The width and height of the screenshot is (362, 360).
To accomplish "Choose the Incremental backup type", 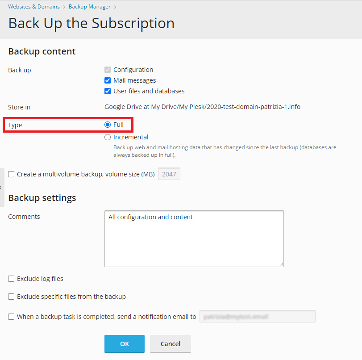I will (108, 137).
